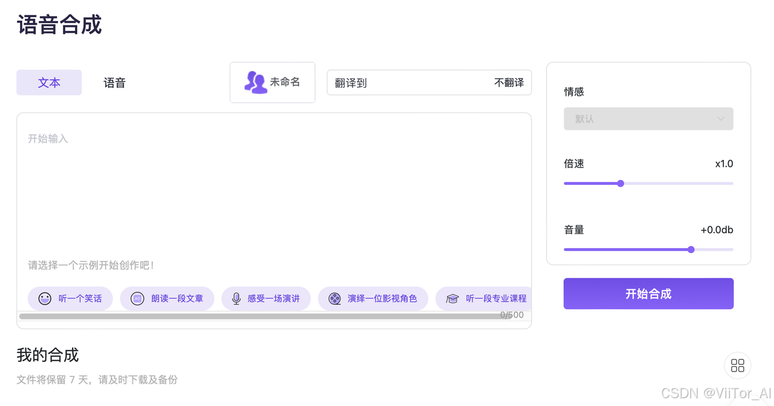Image resolution: width=774 pixels, height=406 pixels.
Task: Open the 未命名 voice selector
Action: [273, 82]
